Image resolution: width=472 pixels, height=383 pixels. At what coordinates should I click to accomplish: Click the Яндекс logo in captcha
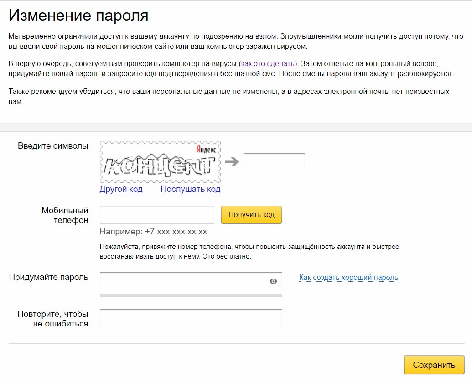[206, 150]
